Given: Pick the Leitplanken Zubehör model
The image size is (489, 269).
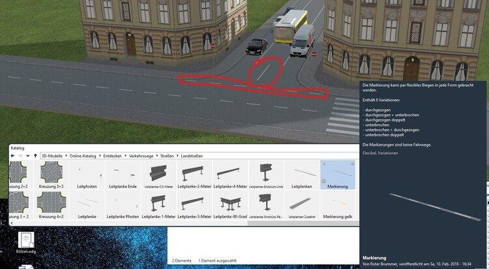Looking at the screenshot, I should pos(302,204).
